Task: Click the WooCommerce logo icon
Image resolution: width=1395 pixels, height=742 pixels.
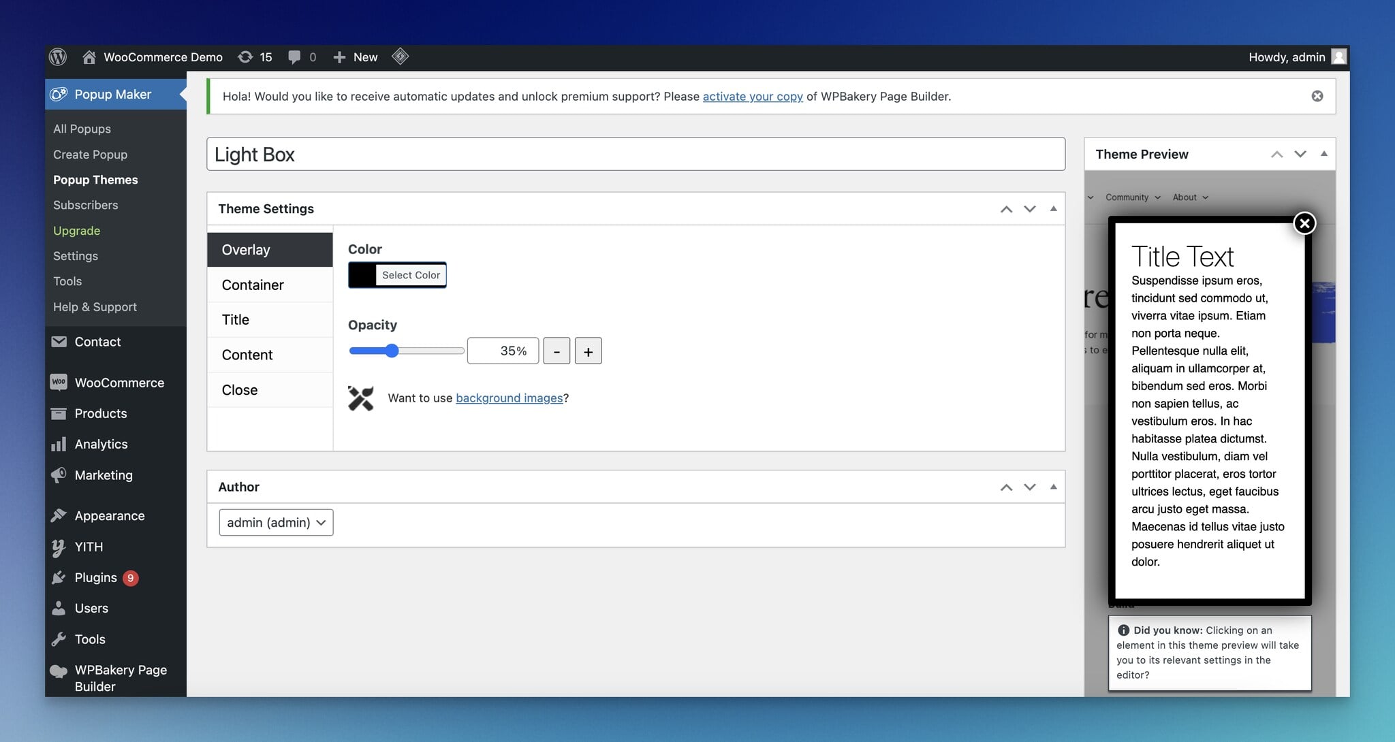Action: coord(59,383)
